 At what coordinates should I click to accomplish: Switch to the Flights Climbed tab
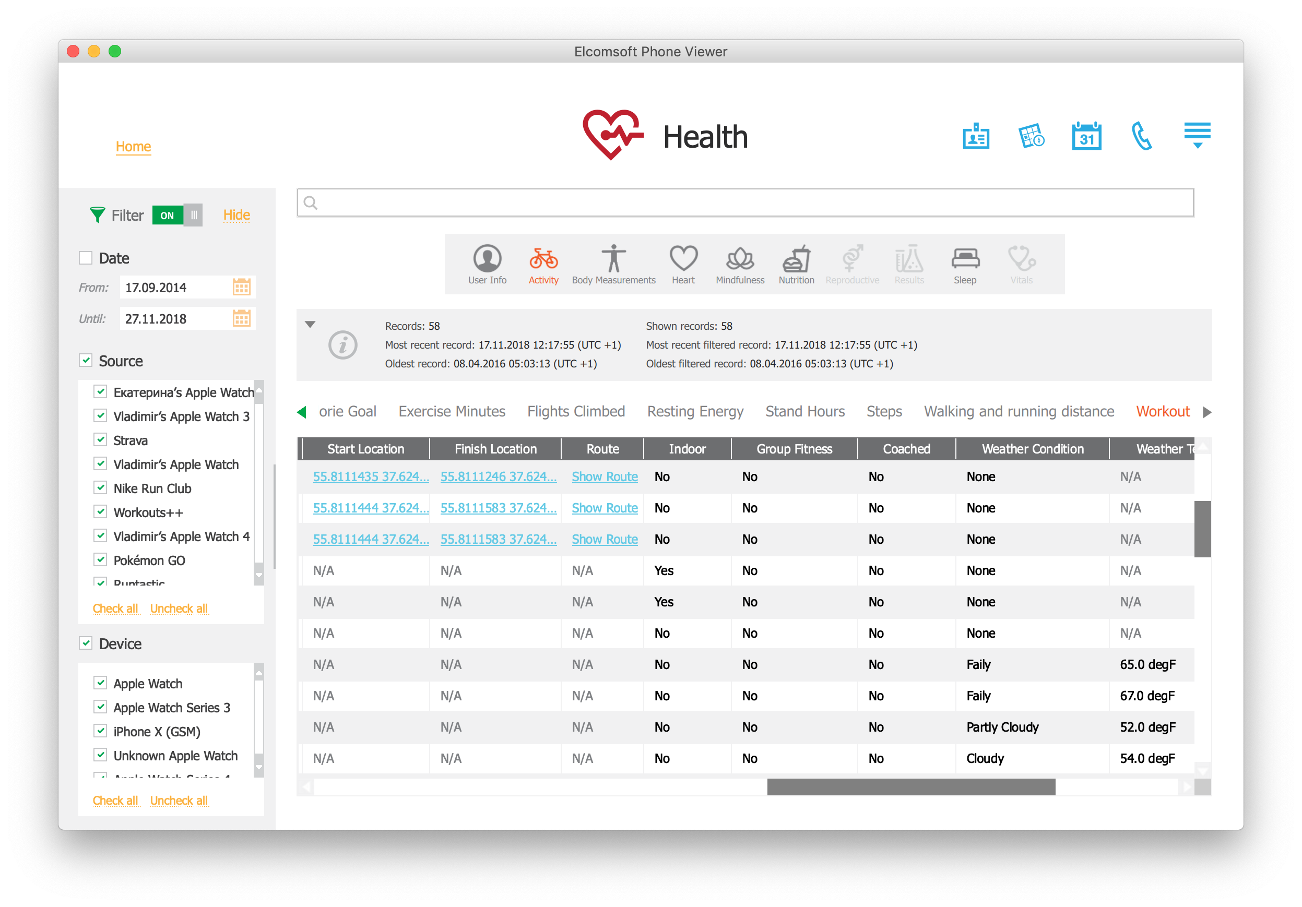pos(576,412)
